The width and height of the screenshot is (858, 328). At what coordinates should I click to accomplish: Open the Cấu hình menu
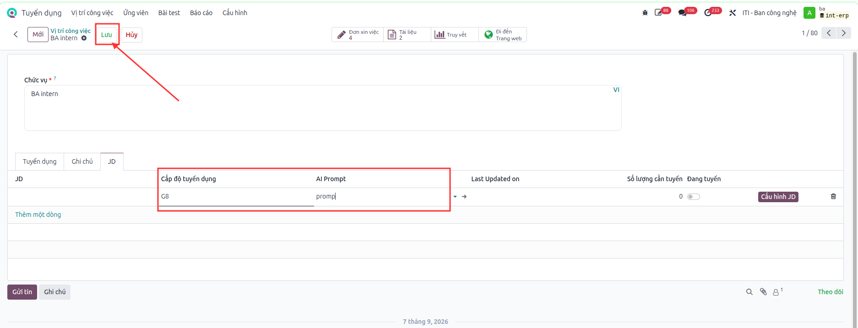click(x=235, y=13)
